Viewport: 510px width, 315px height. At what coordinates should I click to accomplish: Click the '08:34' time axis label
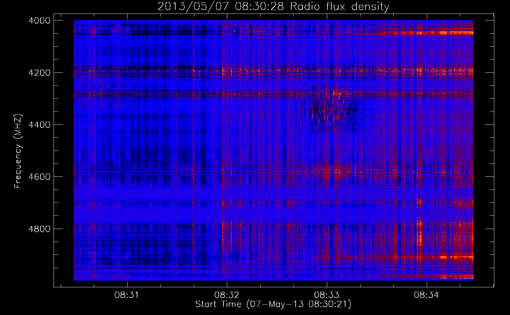click(427, 295)
